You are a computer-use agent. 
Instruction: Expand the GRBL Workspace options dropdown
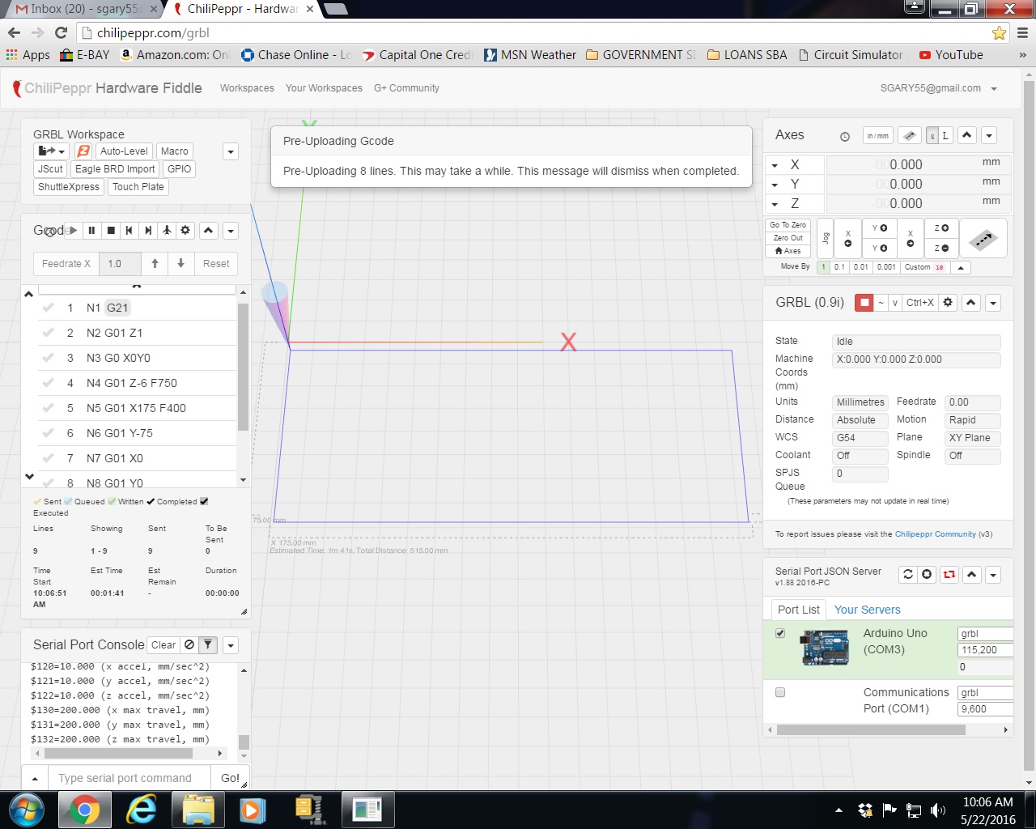coord(231,151)
